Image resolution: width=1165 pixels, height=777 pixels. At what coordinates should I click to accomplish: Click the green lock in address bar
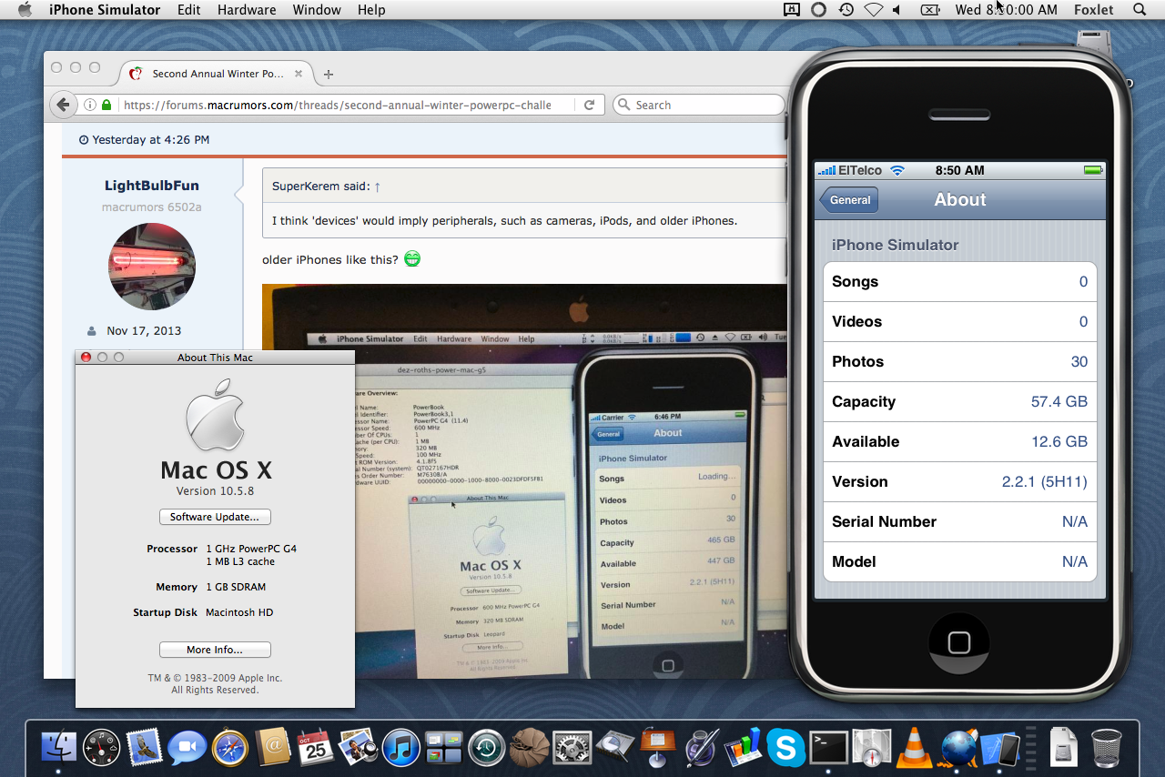click(106, 105)
